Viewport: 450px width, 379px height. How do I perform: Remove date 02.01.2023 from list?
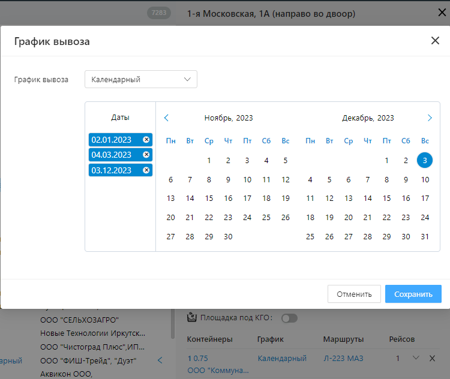click(x=146, y=140)
